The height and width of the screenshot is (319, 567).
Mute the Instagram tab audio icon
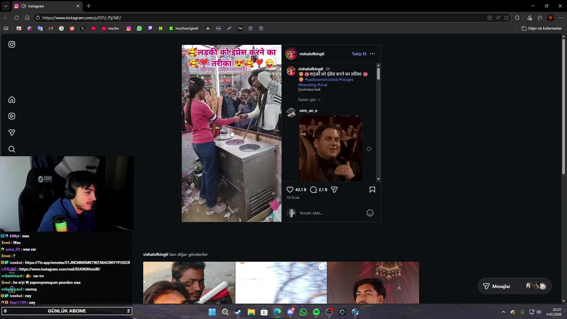(x=23, y=6)
